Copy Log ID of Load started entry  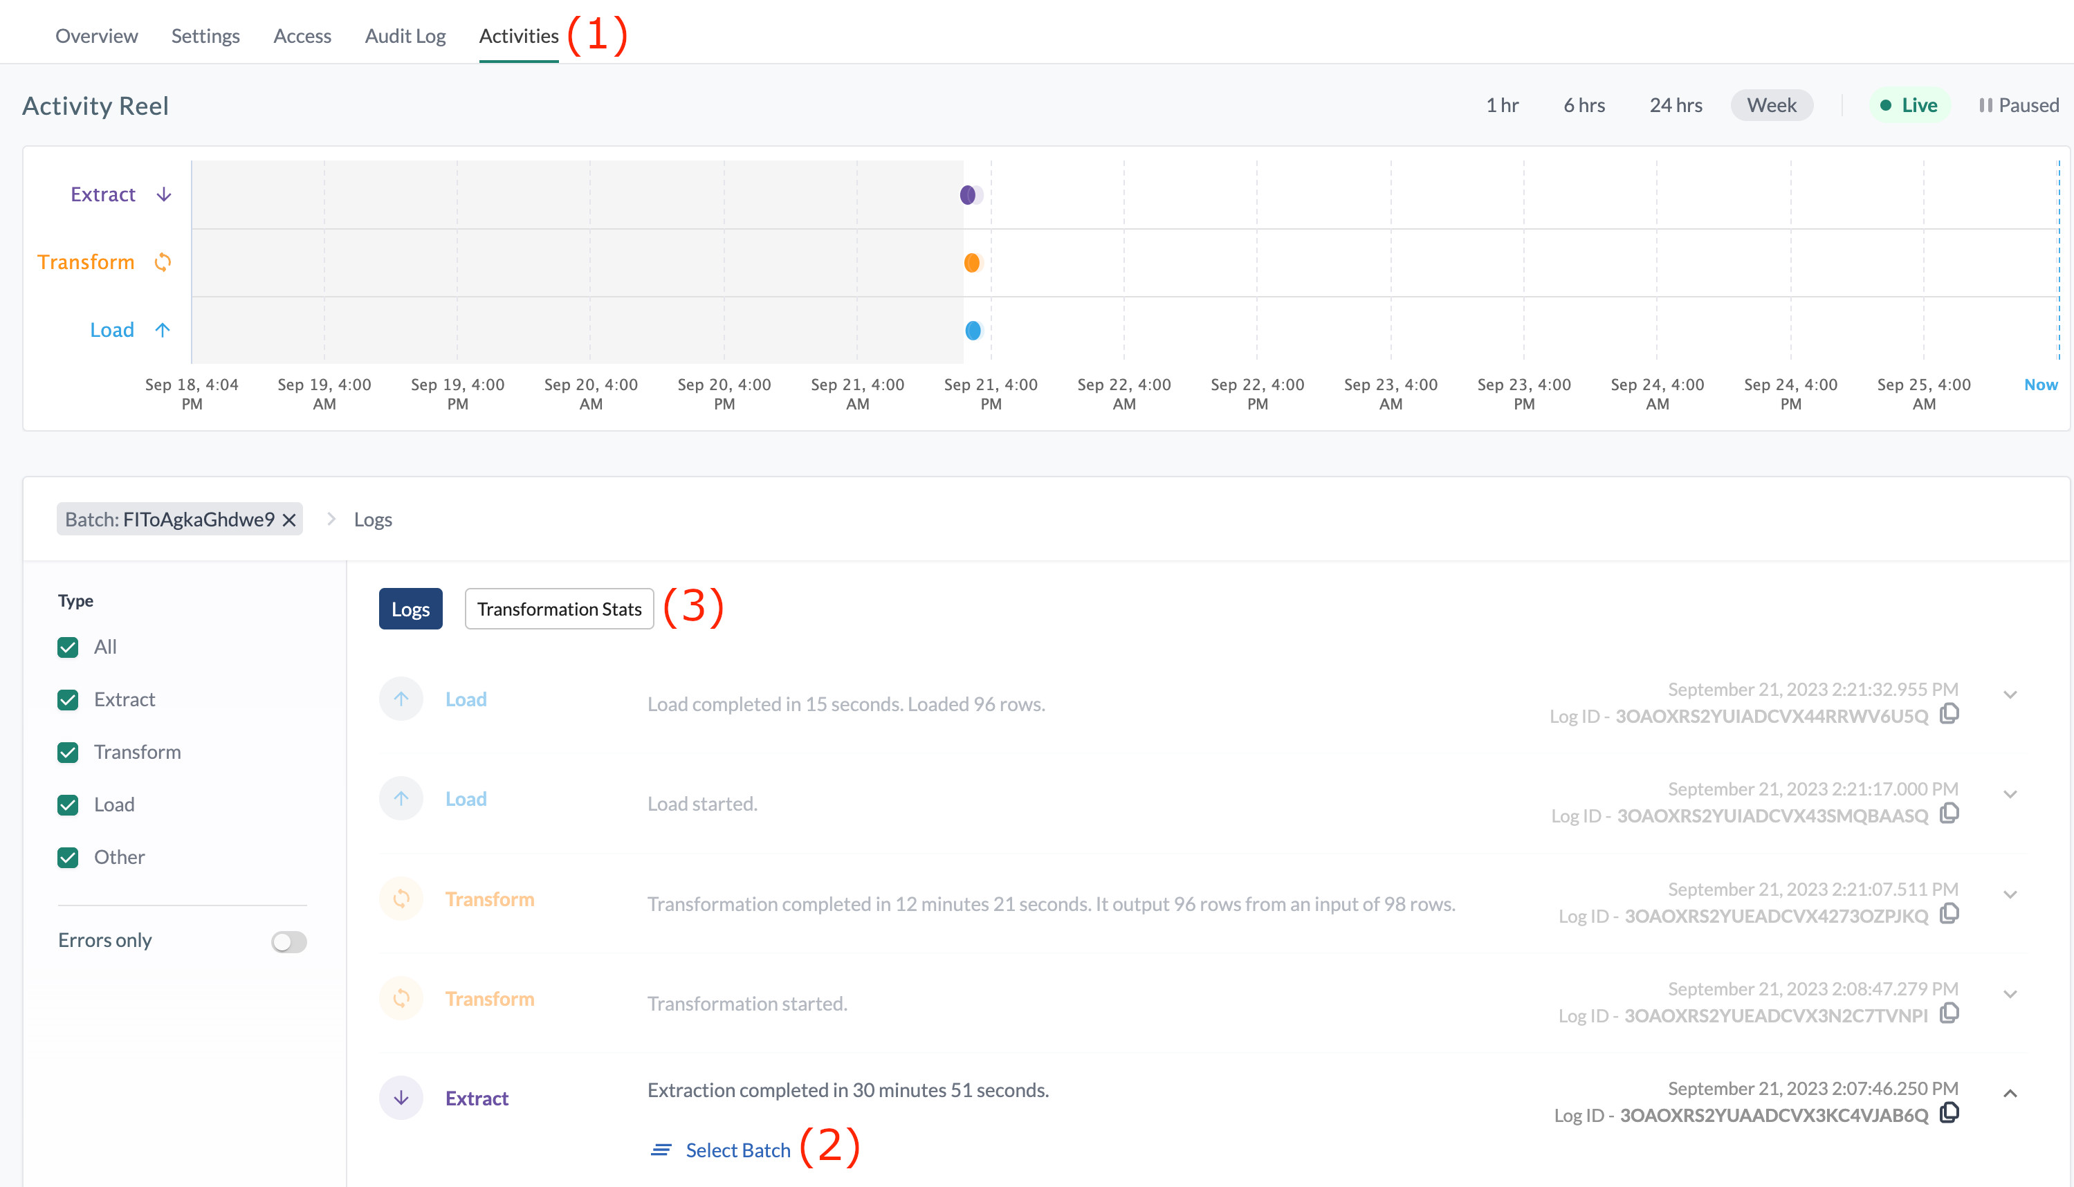(x=1949, y=813)
